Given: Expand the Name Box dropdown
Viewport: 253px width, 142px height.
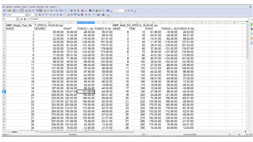Looking at the screenshot, I should tap(18, 19).
